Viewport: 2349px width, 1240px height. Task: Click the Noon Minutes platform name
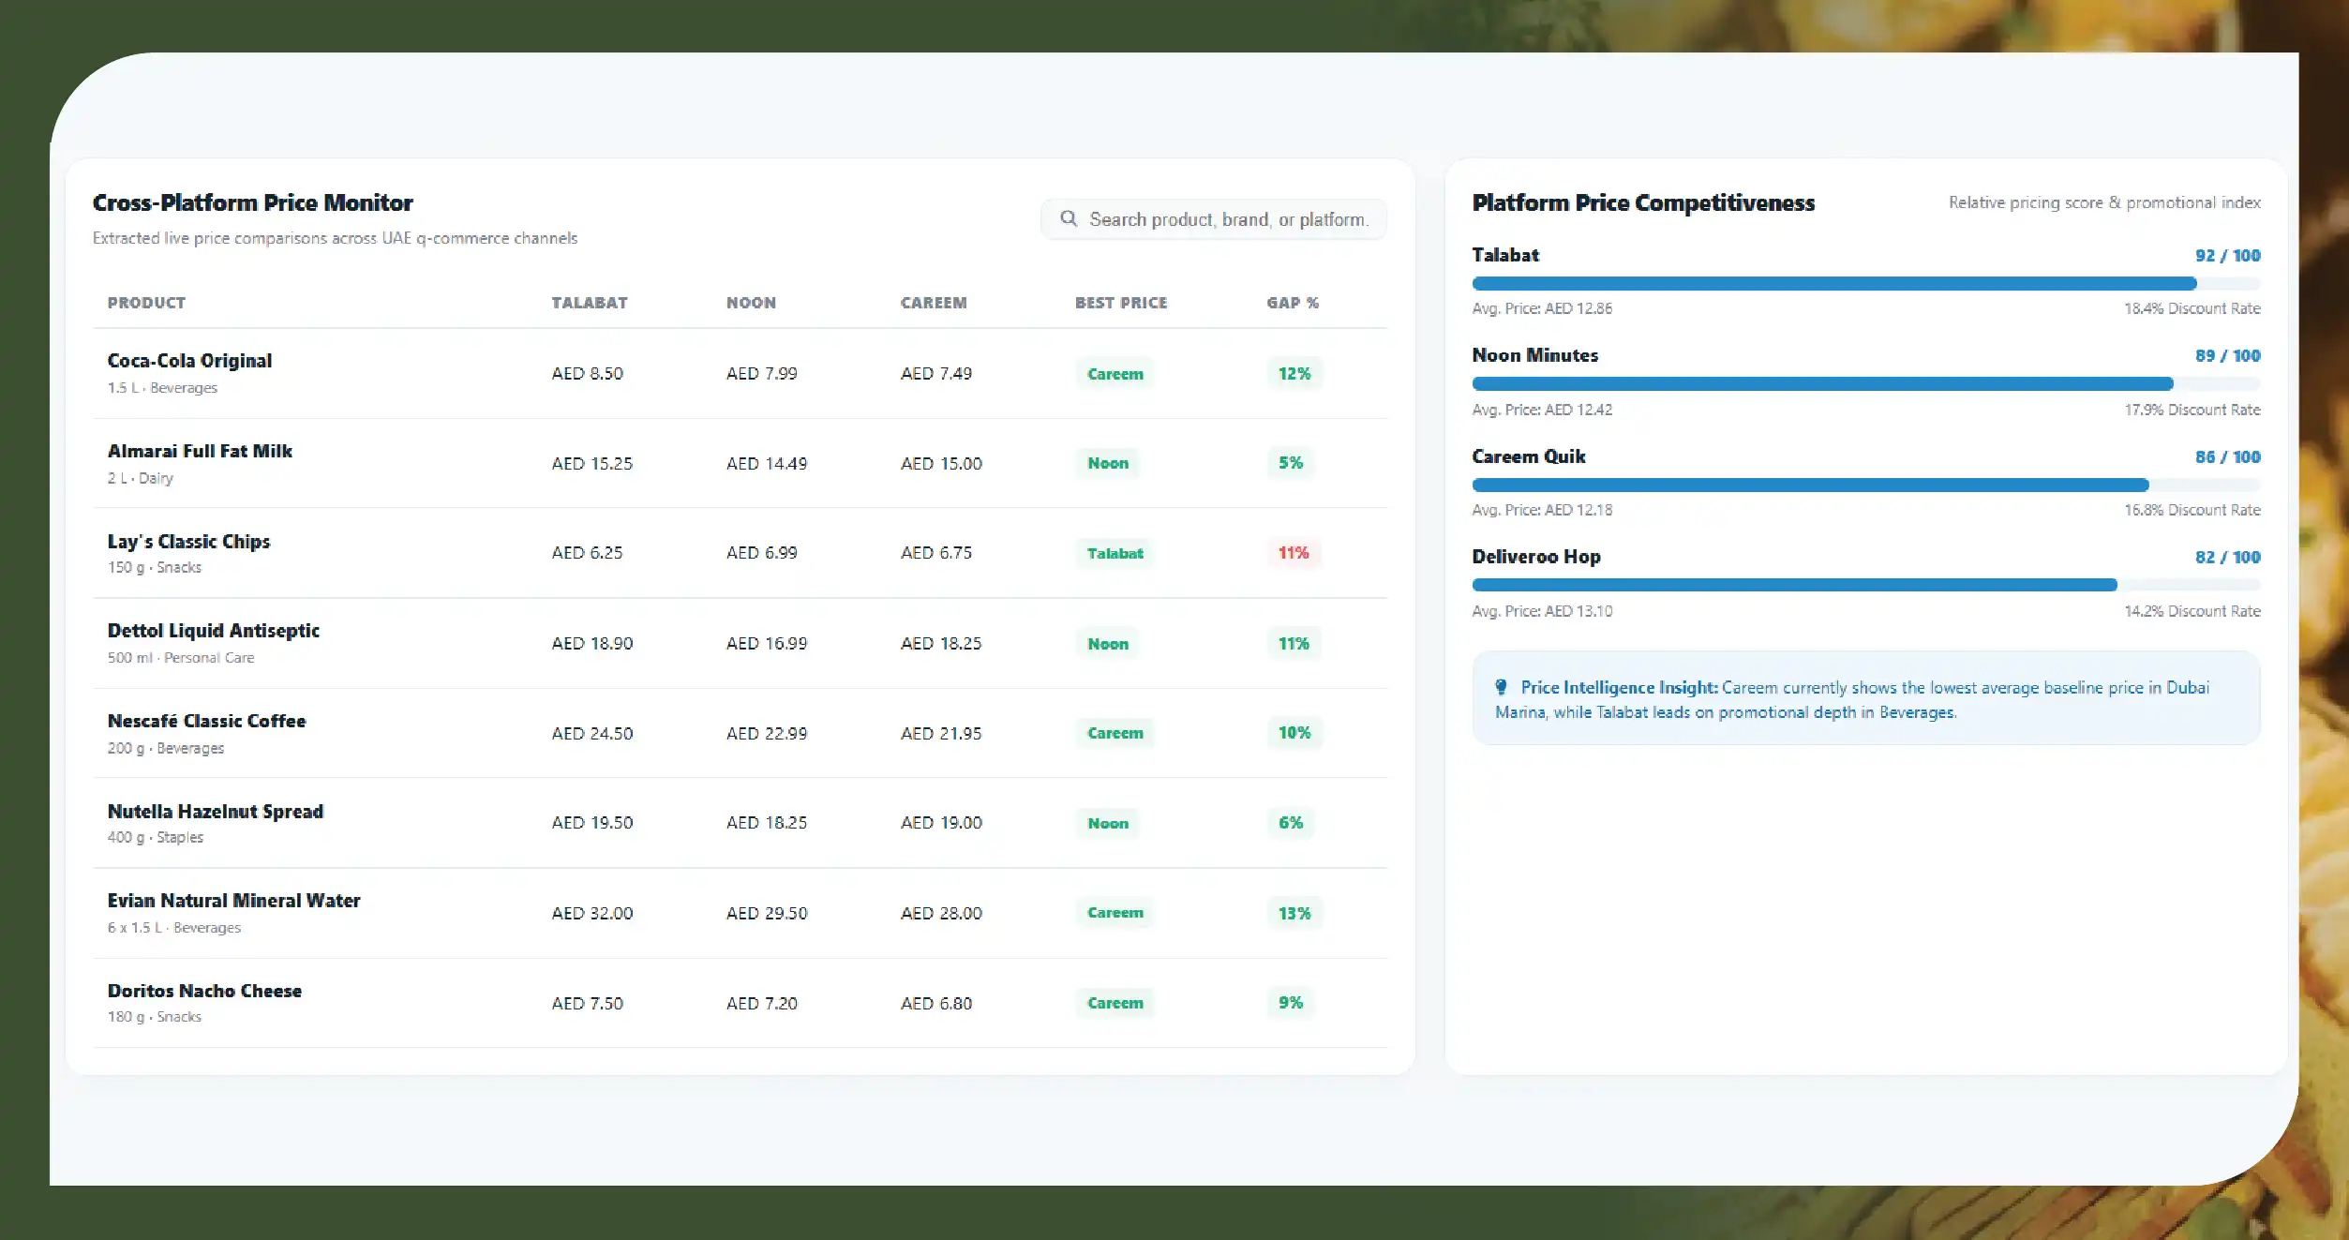pyautogui.click(x=1534, y=355)
